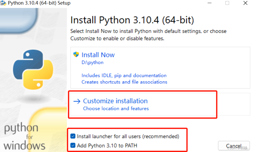Image resolution: width=253 pixels, height=152 pixels.
Task: Click the Install Now option
Action: point(160,68)
